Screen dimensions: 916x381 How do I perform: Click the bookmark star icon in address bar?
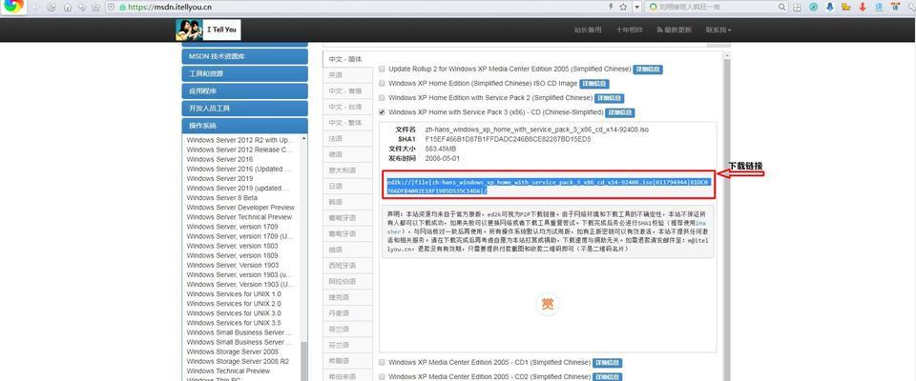coord(623,7)
